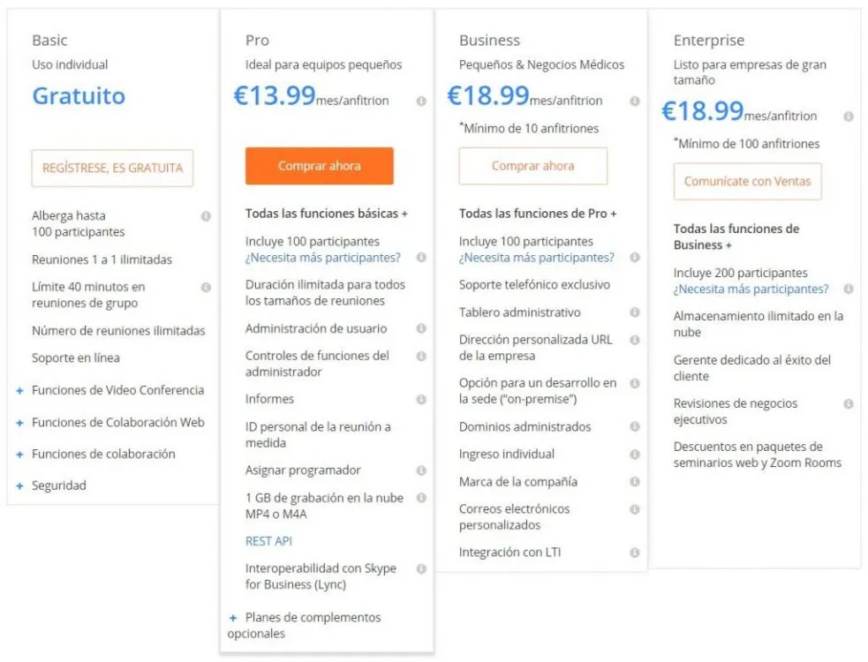Click info icon next to Alberga hasta 100 participantes
Viewport: 868px width, 662px height.
click(x=206, y=216)
